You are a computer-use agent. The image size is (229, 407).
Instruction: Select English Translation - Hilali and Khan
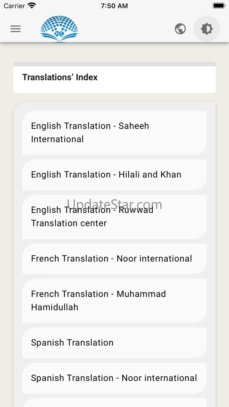pyautogui.click(x=114, y=175)
